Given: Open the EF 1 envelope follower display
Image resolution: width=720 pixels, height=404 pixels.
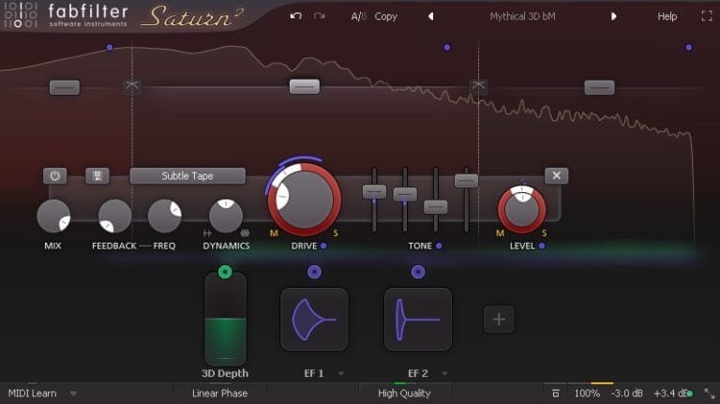Looking at the screenshot, I should pos(314,320).
